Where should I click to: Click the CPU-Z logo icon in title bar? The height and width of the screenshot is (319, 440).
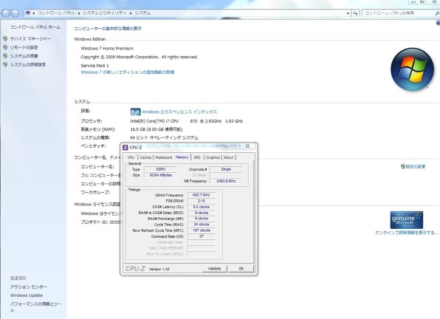(x=126, y=148)
